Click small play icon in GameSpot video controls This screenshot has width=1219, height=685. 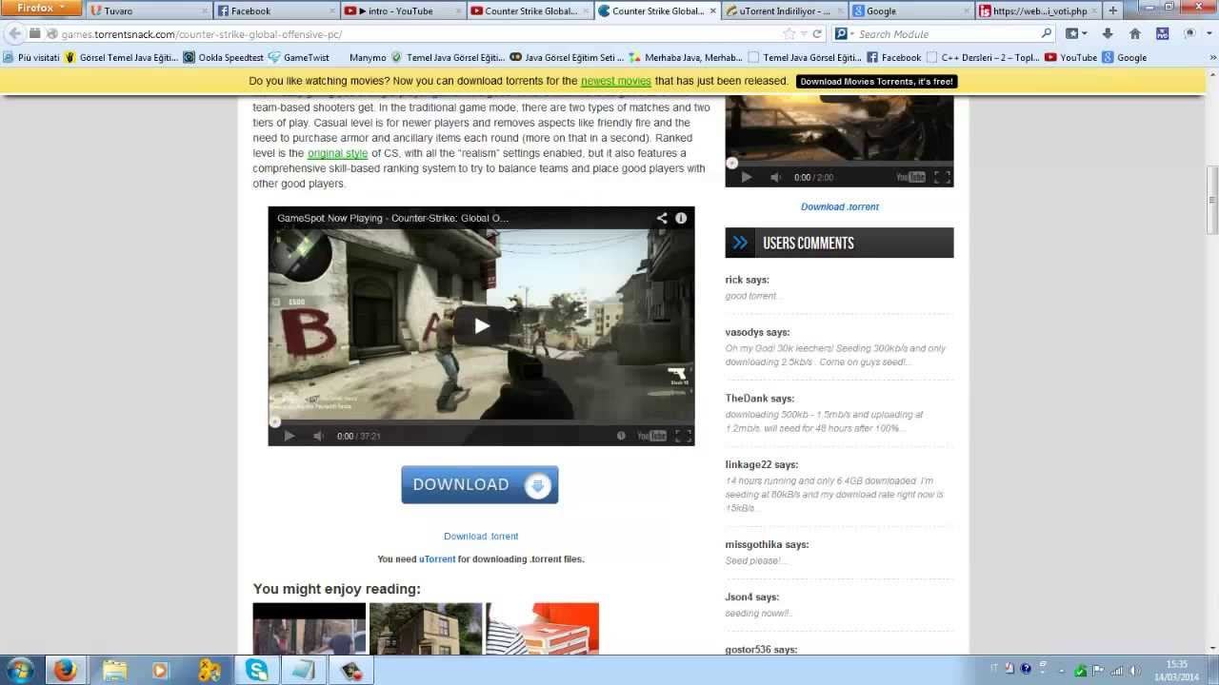(x=290, y=436)
